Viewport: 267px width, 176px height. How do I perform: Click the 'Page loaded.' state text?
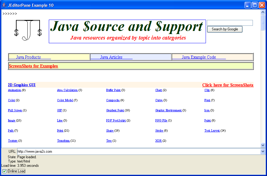click(27, 157)
